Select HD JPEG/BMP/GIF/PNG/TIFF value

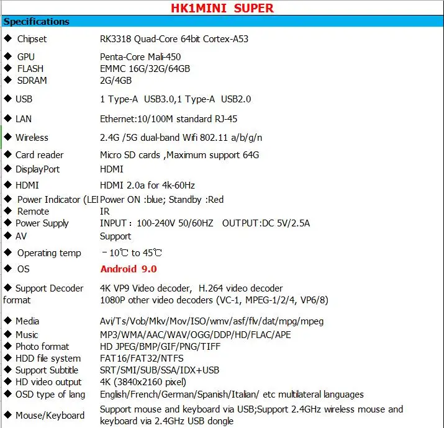click(160, 347)
